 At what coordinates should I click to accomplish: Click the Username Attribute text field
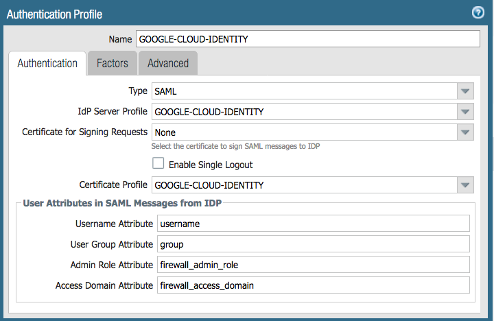click(x=313, y=224)
